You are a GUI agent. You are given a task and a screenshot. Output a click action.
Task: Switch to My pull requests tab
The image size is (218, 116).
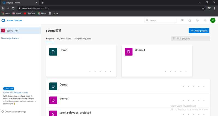[83, 39]
